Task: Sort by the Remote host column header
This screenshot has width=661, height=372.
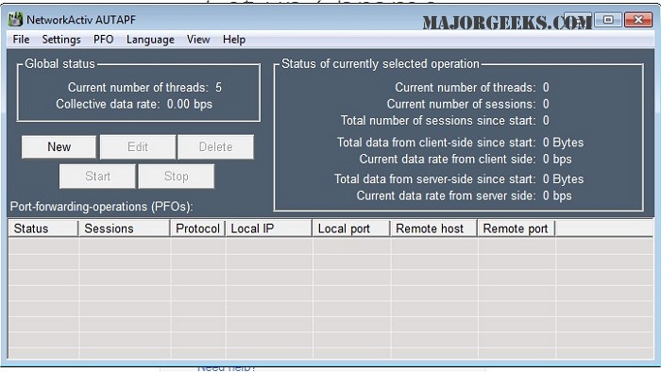Action: (x=433, y=228)
